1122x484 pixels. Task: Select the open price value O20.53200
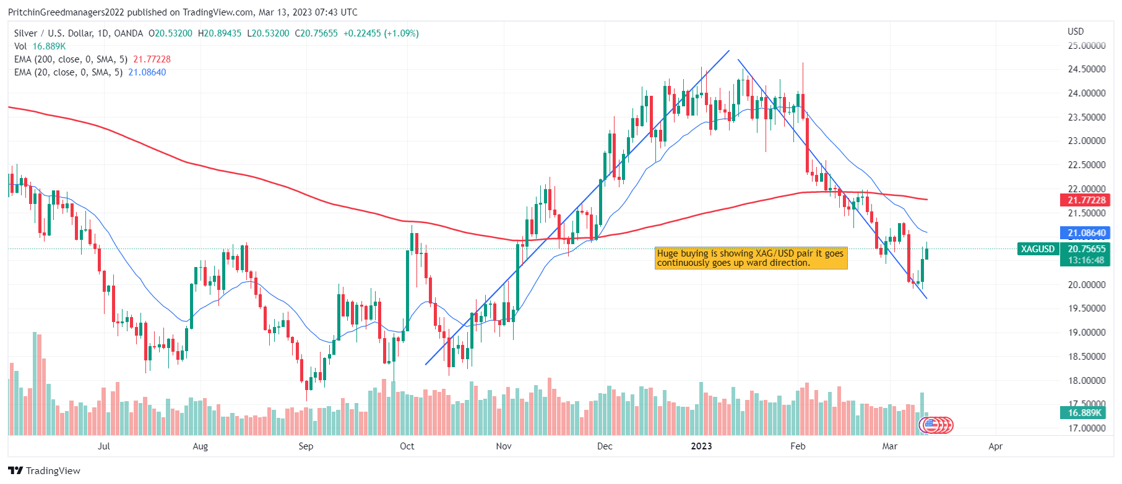(x=170, y=33)
